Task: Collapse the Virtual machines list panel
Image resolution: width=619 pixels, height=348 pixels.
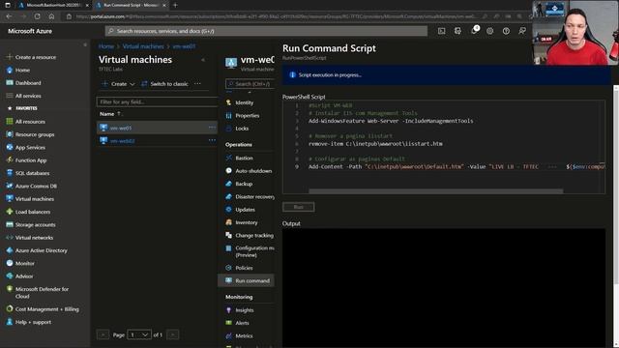Action: point(203,60)
